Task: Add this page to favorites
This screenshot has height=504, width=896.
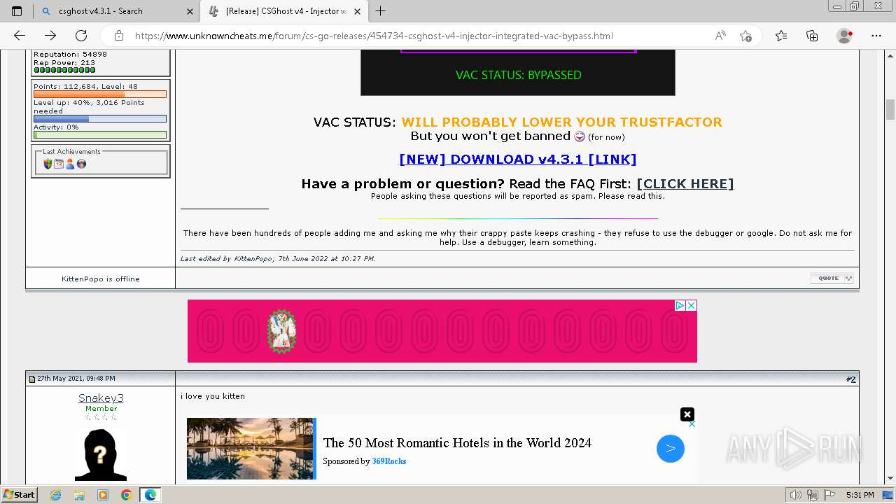Action: [745, 36]
